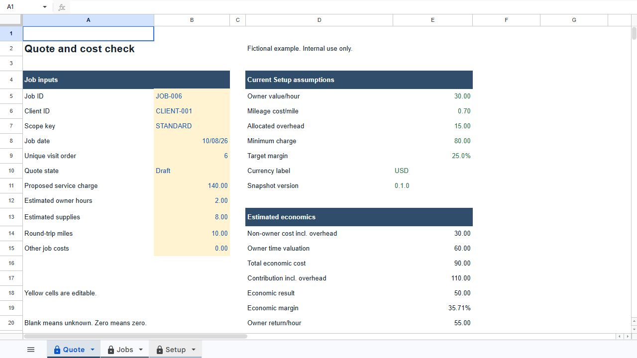
Task: Select row 4 header
Action: (11, 80)
